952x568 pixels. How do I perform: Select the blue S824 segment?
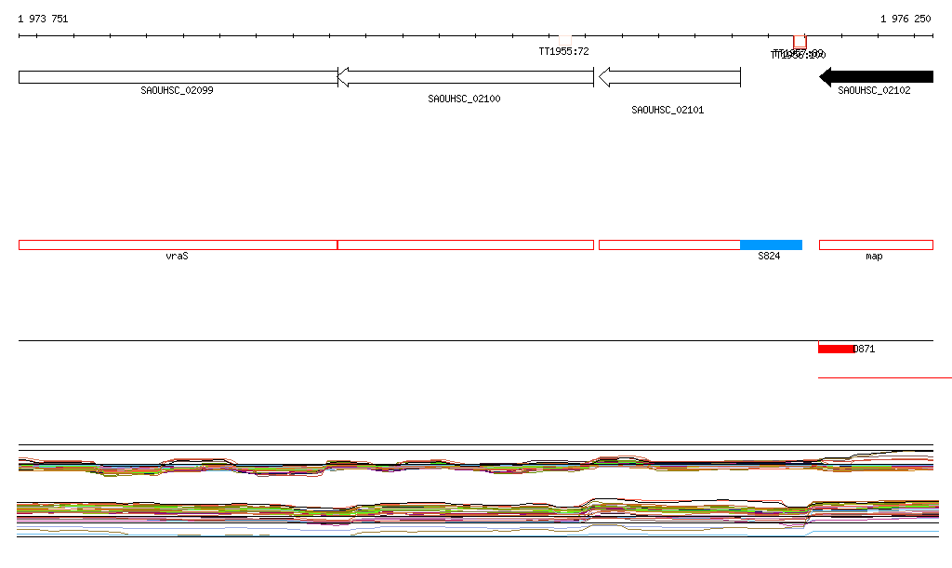(x=771, y=245)
